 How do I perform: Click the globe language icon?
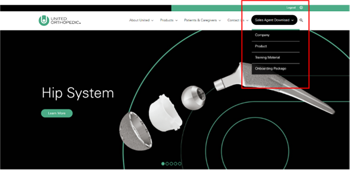click(x=301, y=8)
